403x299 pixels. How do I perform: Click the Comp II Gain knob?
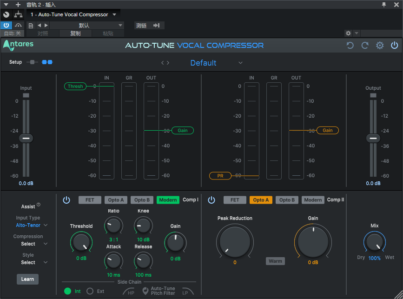(313, 241)
